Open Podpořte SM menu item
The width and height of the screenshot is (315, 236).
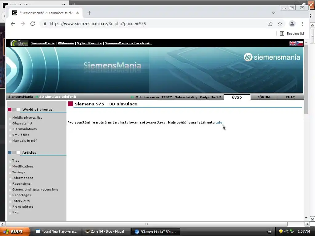pos(210,97)
